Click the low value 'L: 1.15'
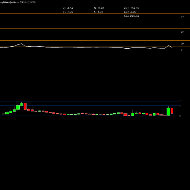The height and width of the screenshot is (190, 190). pyautogui.click(x=98, y=12)
